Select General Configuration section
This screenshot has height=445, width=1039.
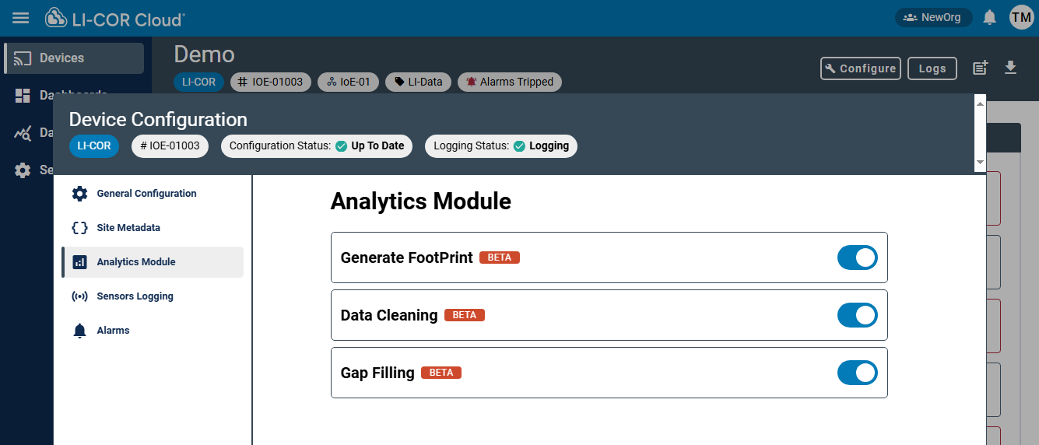point(146,194)
